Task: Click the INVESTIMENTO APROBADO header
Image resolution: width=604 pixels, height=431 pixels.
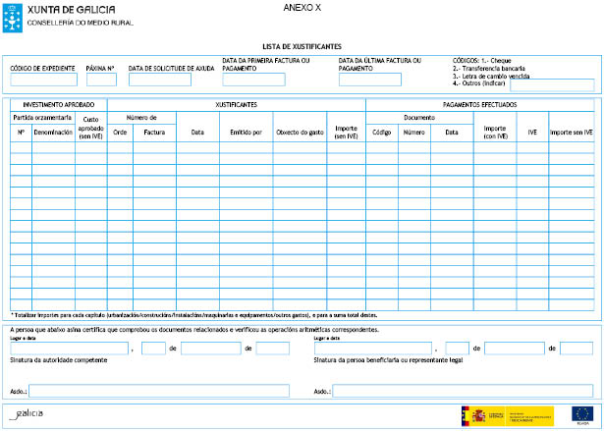Action: point(59,105)
